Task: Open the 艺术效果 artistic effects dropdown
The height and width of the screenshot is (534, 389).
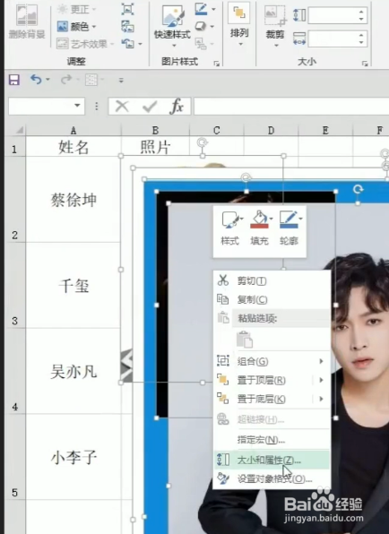Action: click(x=85, y=44)
